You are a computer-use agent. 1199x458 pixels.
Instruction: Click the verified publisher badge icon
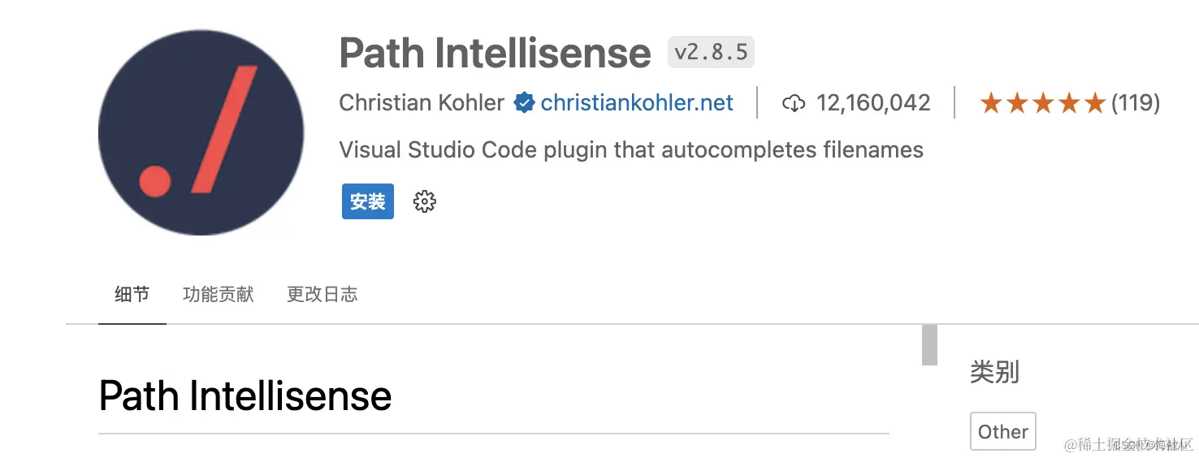[525, 103]
